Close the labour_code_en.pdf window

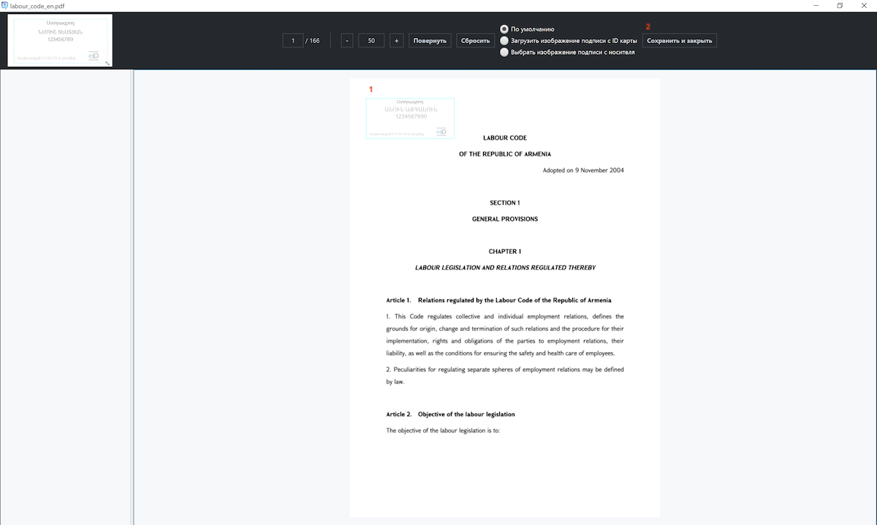click(865, 5)
